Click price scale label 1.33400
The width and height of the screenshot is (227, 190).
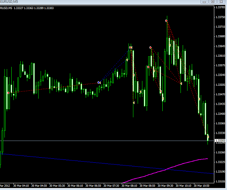click(x=220, y=114)
